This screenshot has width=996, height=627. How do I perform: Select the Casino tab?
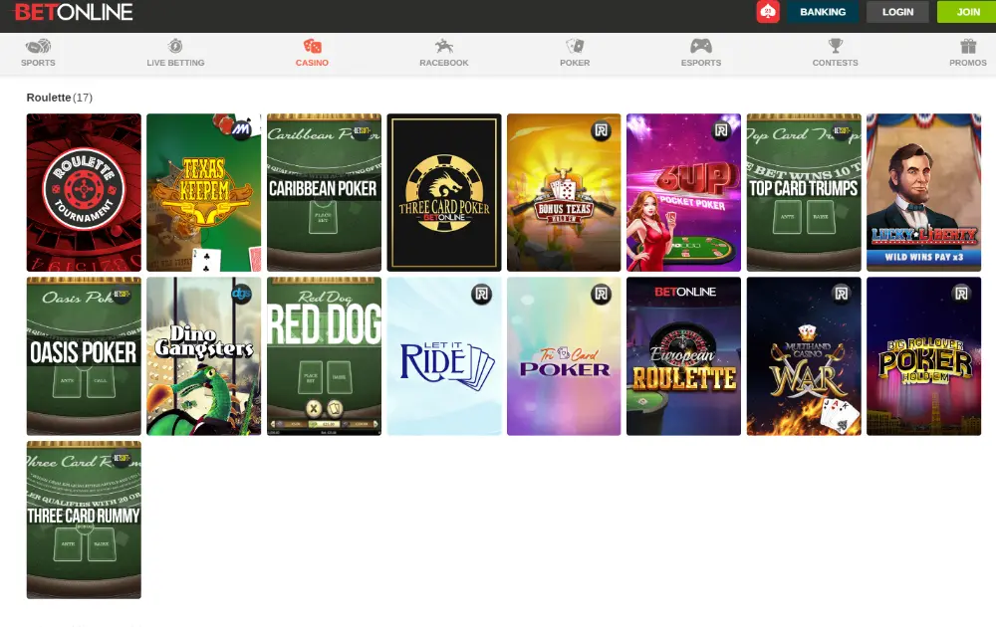312,54
